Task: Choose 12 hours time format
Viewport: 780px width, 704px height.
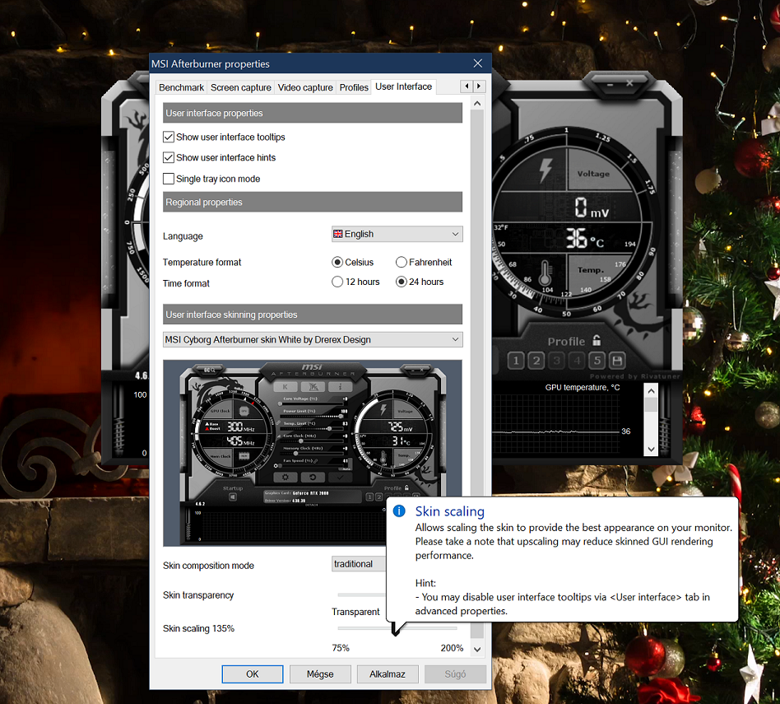Action: tap(337, 282)
